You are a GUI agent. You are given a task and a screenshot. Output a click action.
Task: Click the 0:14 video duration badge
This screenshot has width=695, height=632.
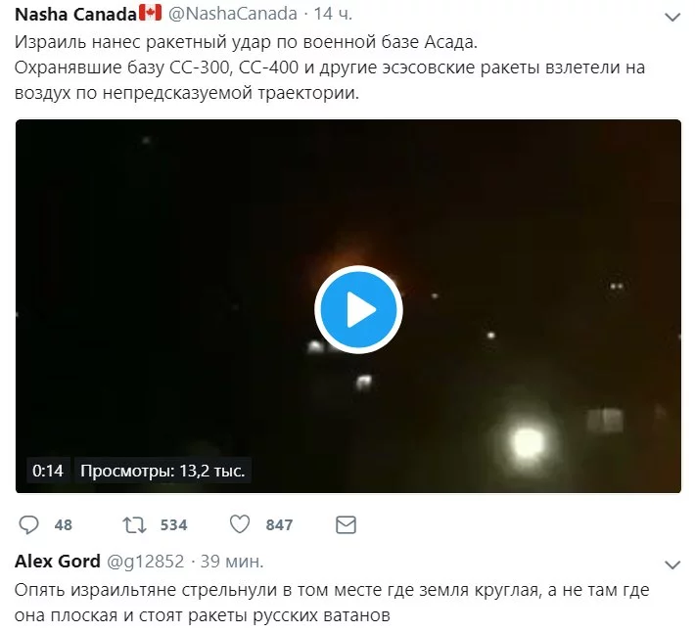point(48,471)
